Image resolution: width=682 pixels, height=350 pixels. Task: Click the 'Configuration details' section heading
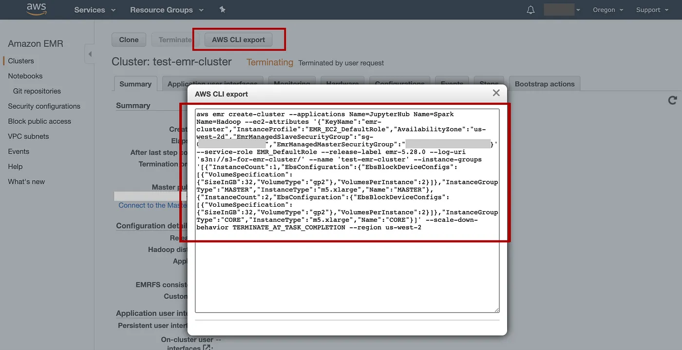coord(152,226)
